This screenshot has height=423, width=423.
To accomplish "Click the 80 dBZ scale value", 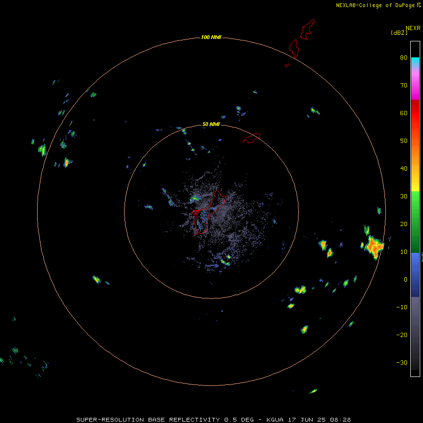I will (x=404, y=57).
